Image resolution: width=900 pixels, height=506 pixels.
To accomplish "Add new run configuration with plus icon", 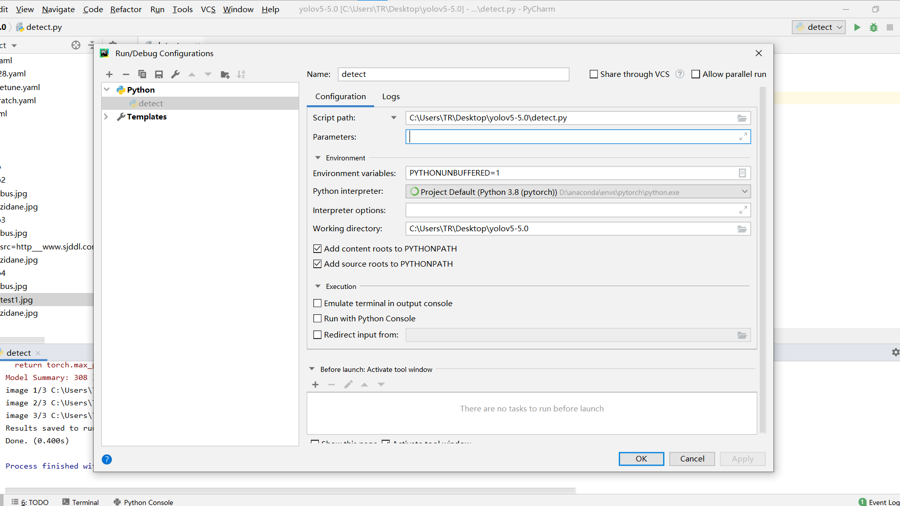I will 109,74.
